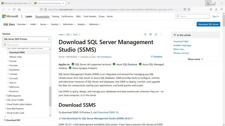
Task: Select Release notes in sidebar tree
Action: pos(15,57)
